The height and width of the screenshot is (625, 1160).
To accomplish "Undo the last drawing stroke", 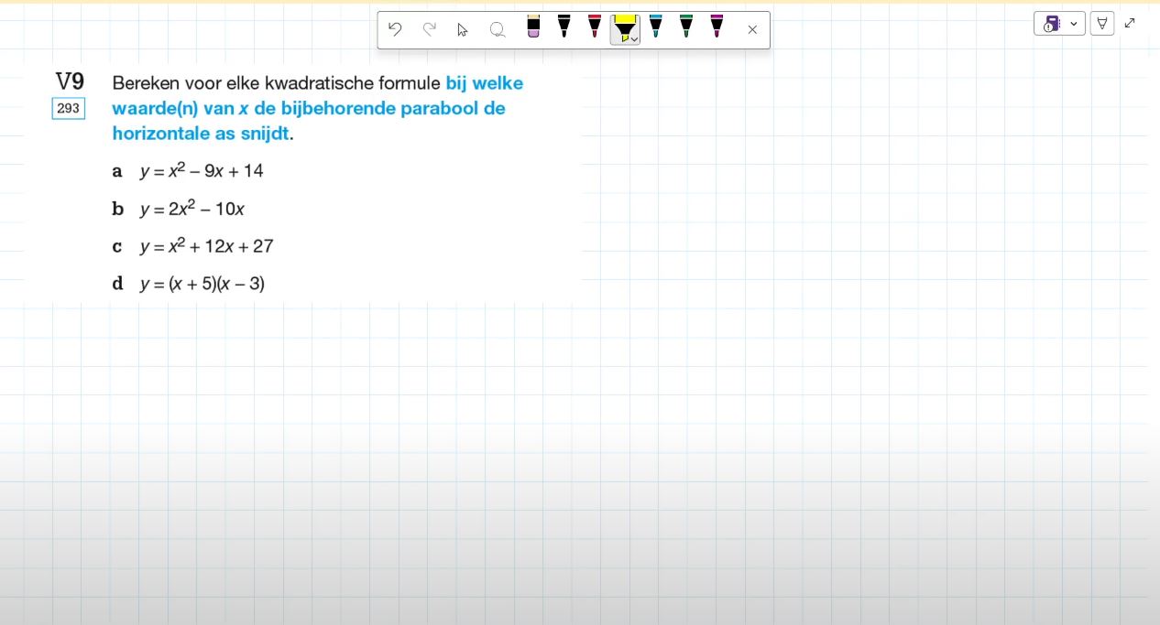I will point(395,29).
